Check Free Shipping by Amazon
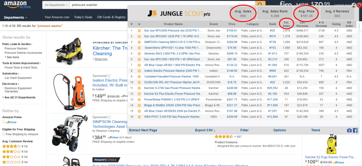This screenshot has height=166, width=362. [4, 134]
